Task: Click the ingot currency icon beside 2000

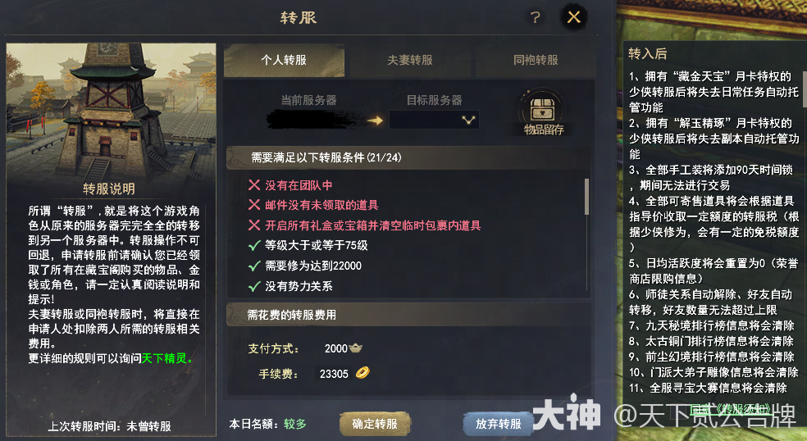Action: pyautogui.click(x=356, y=348)
